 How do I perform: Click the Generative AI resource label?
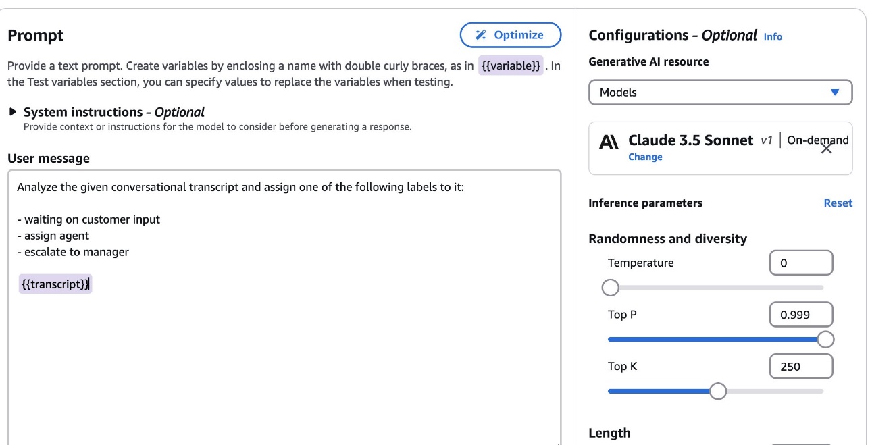649,61
